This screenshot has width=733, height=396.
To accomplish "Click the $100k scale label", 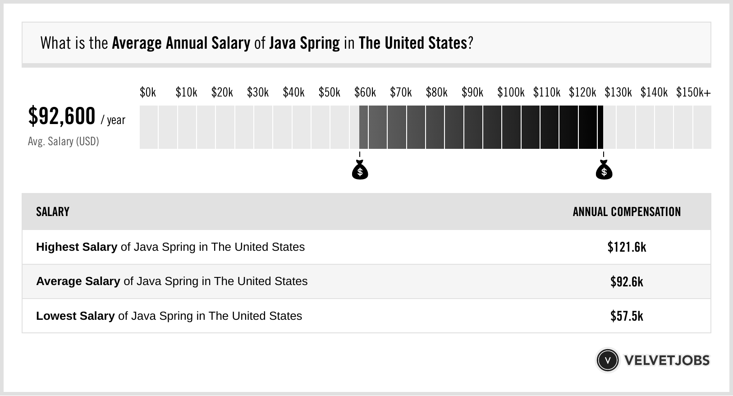I will click(511, 93).
